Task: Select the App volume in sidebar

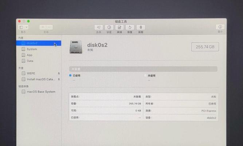Action: [30, 55]
